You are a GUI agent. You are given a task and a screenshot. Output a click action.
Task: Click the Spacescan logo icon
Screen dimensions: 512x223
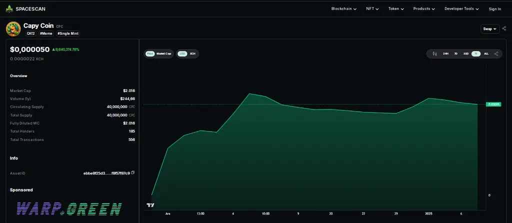tap(9, 9)
